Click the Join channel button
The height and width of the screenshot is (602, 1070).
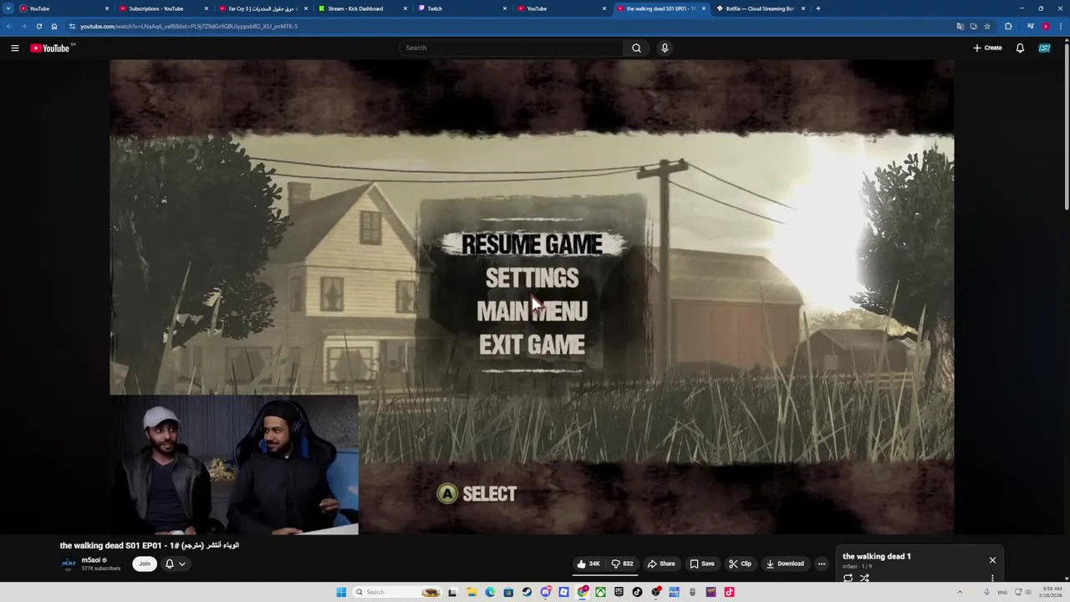point(145,564)
